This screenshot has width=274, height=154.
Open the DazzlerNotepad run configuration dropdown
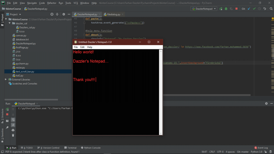click(204, 9)
